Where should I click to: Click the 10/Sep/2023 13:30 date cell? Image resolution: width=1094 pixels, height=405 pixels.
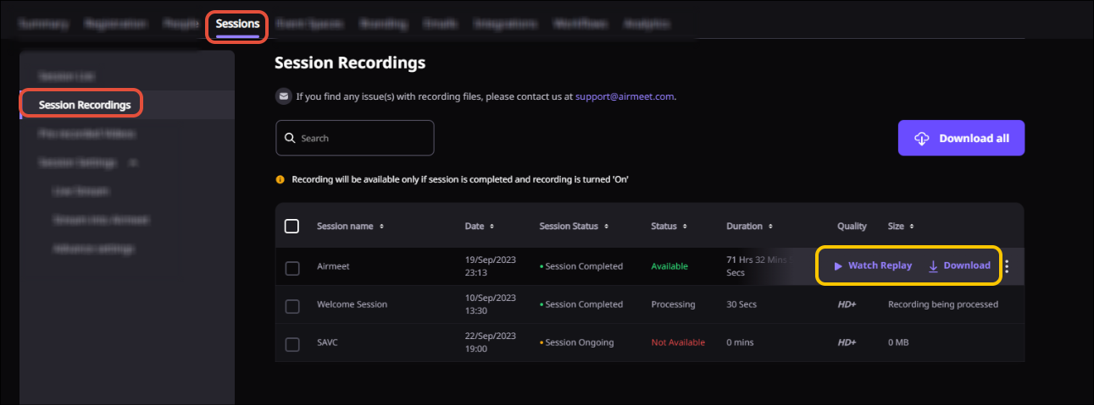point(491,304)
